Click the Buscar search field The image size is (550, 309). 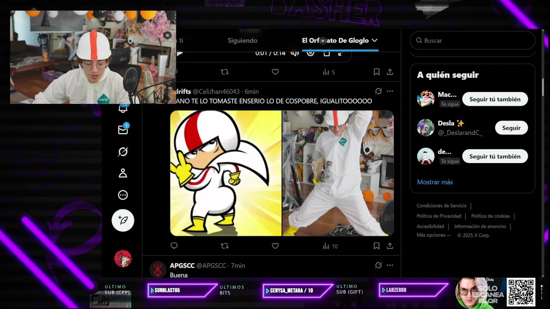pos(472,40)
